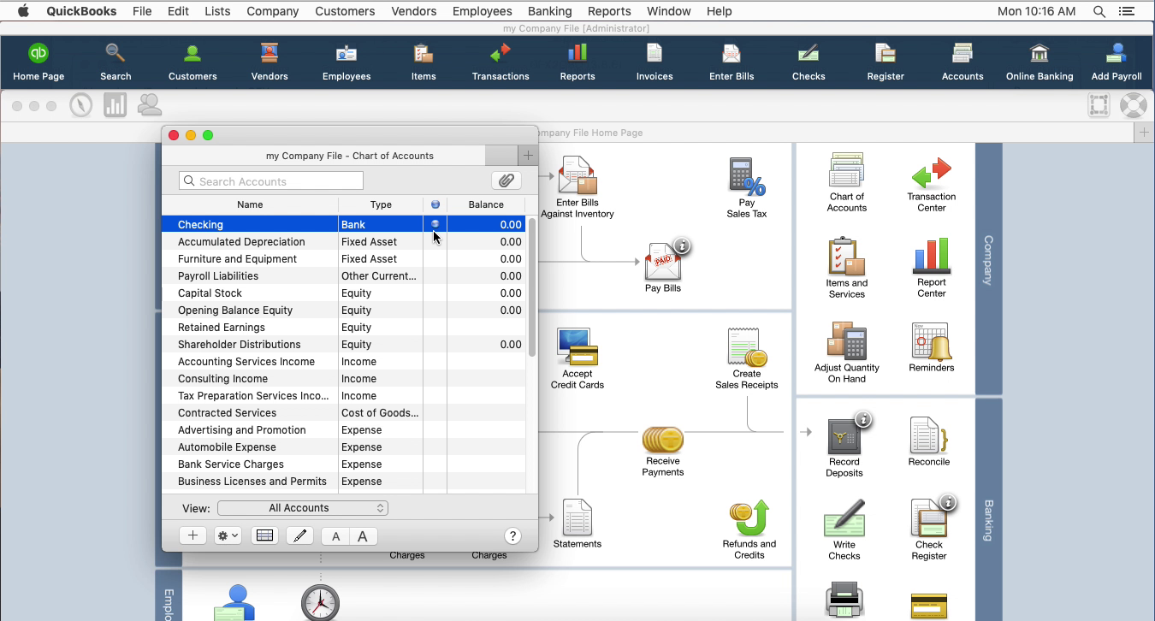Screen dimensions: 1155x621
Task: Open the Vendors center icon
Action: (269, 62)
